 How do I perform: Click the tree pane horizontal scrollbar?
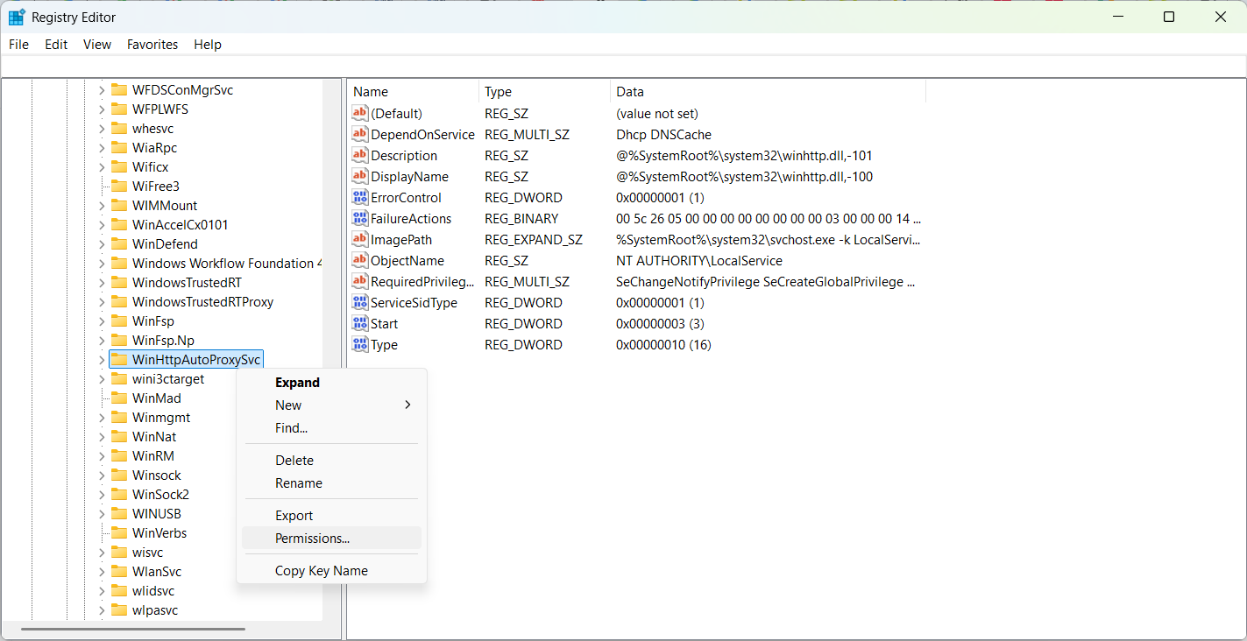click(x=131, y=627)
